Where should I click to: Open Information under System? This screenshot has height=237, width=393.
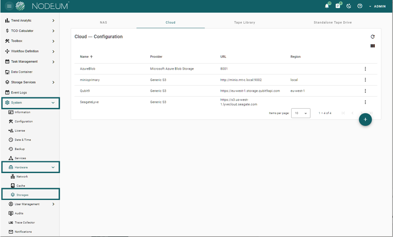pos(22,112)
